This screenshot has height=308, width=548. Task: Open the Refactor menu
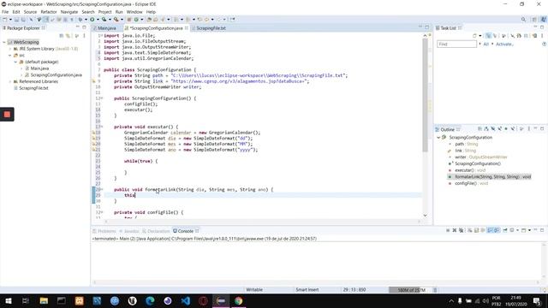tap(49, 11)
